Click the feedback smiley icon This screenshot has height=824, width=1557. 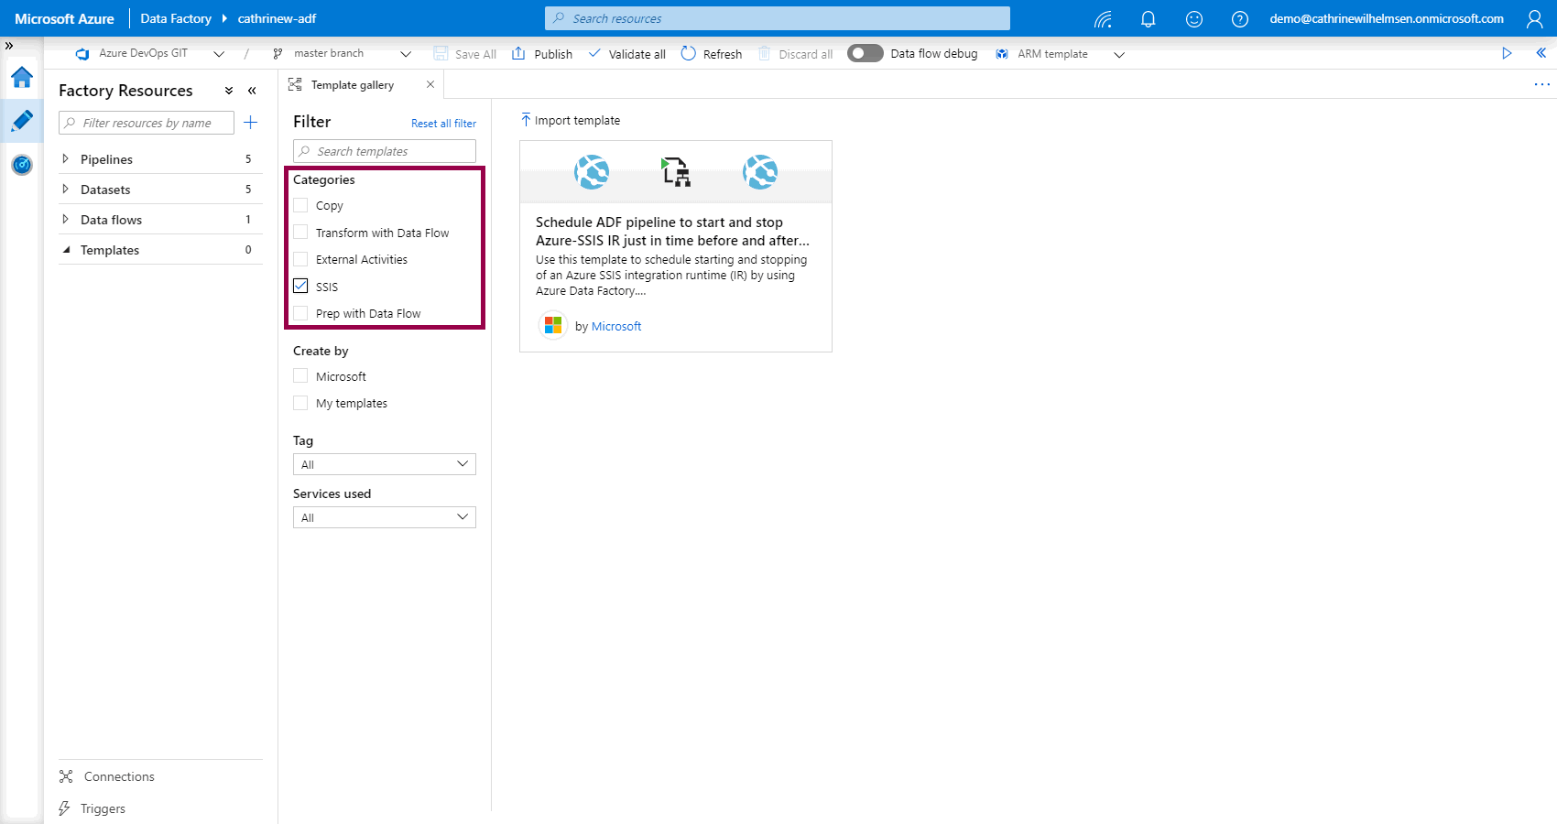click(x=1193, y=17)
